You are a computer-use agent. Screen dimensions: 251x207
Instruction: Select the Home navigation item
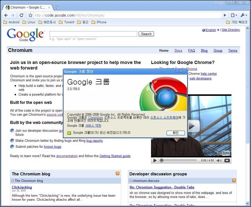[x=164, y=50]
